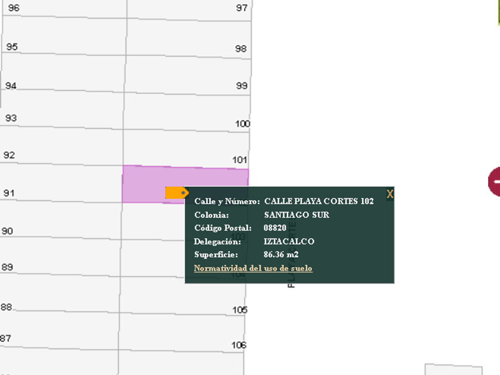Select parcel labeled 88
Viewport: 500px width, 375px height.
59,293
